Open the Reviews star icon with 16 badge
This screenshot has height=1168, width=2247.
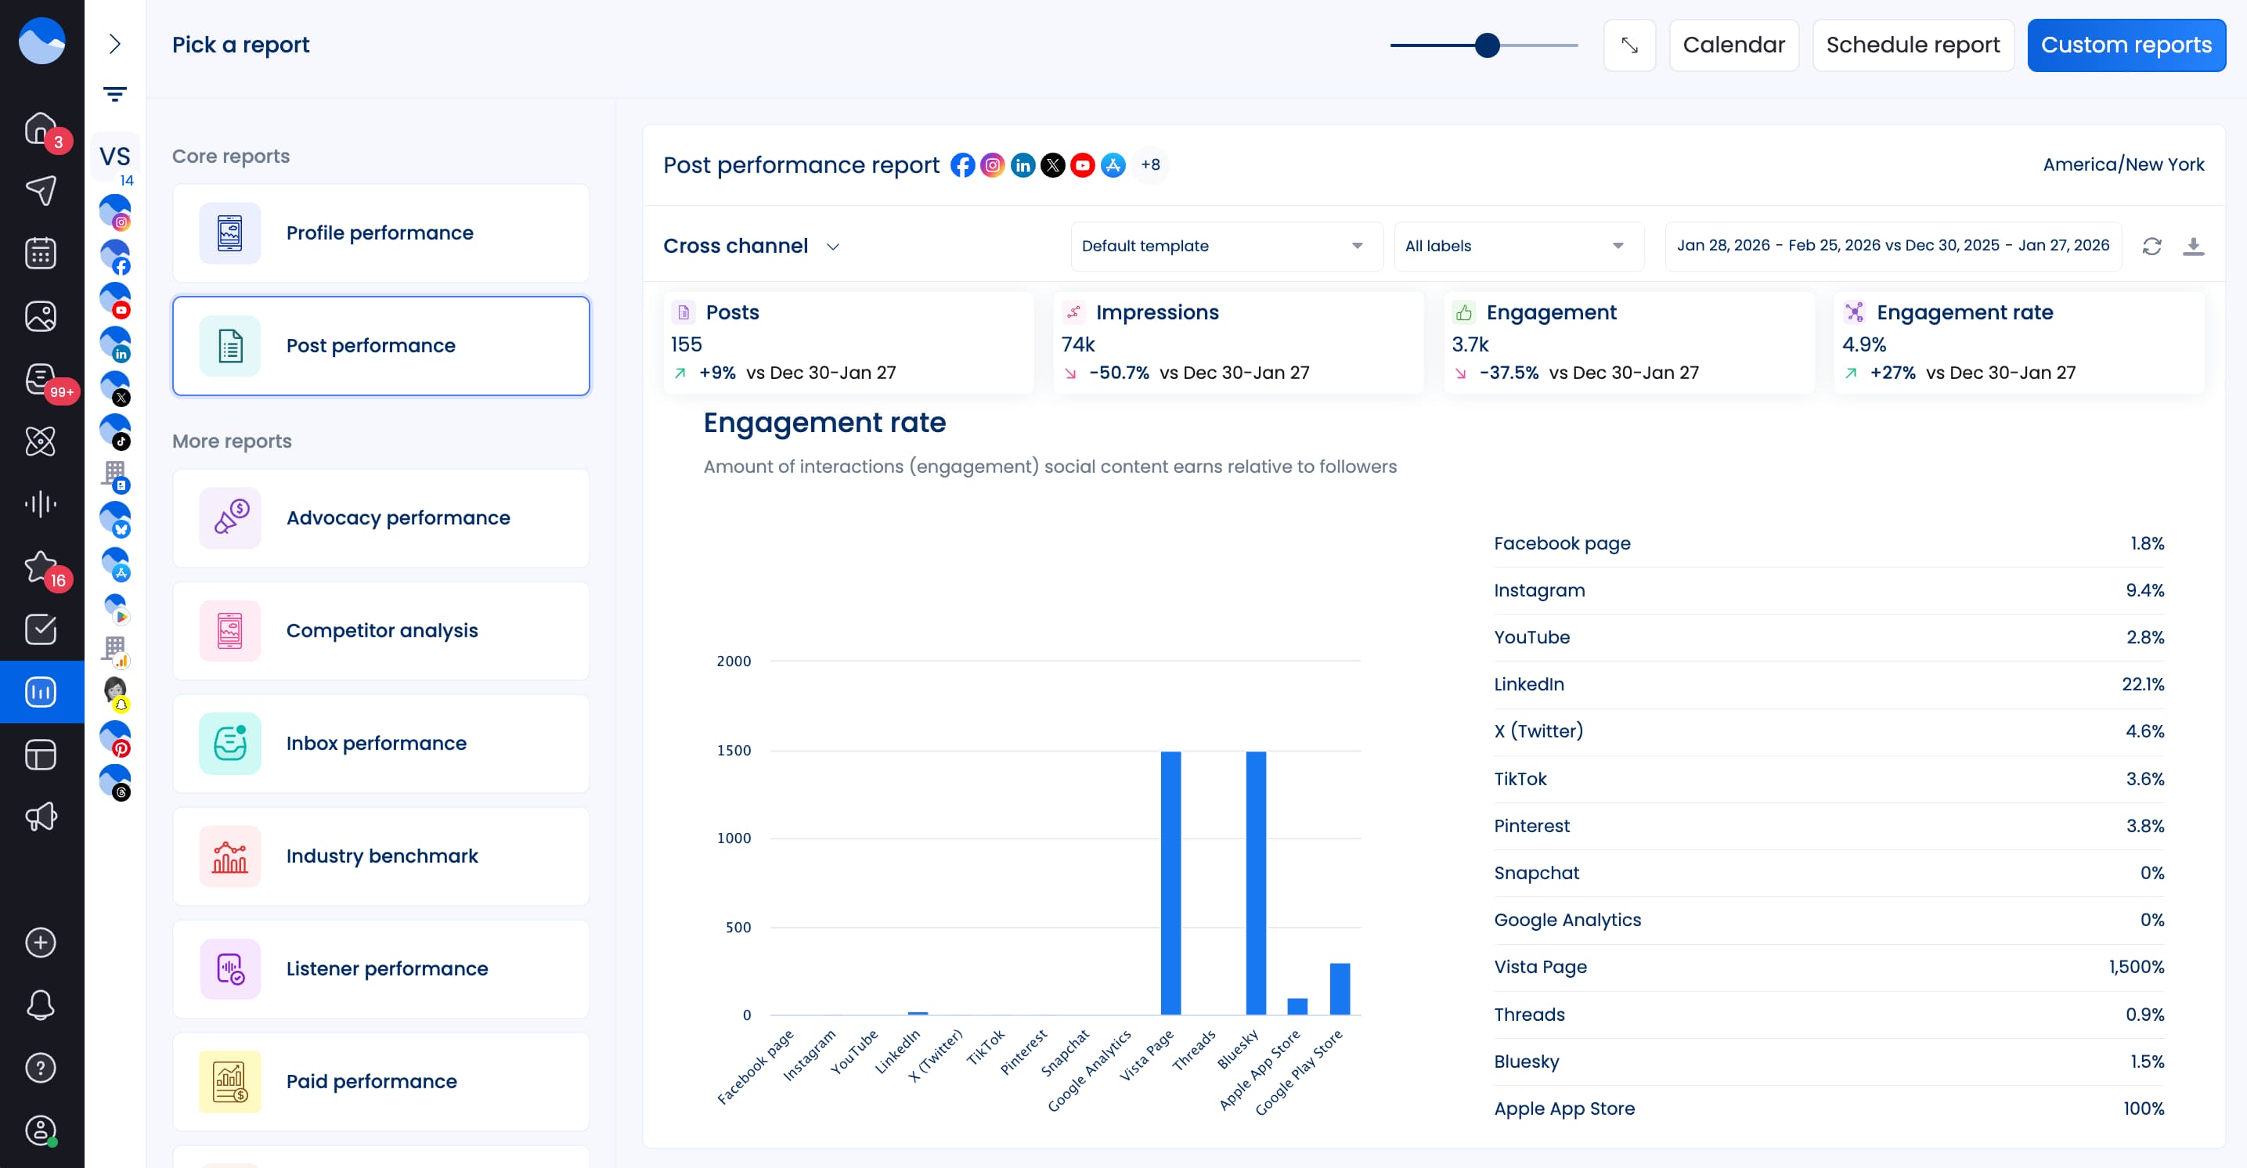tap(41, 567)
